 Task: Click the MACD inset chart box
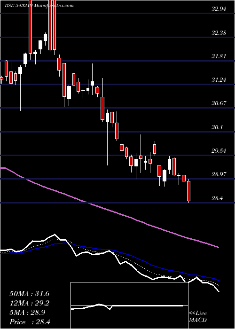tap(129, 305)
